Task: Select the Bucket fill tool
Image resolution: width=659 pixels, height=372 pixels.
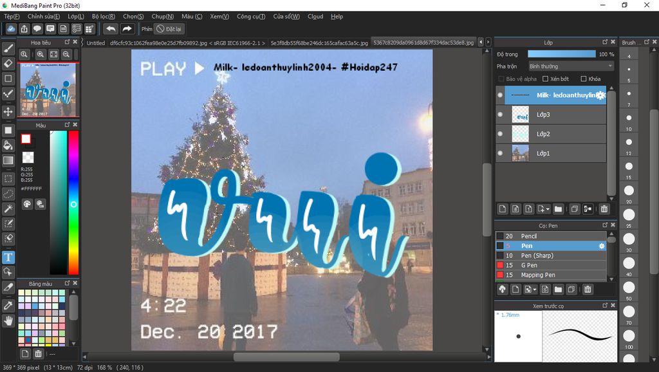Action: (x=8, y=145)
